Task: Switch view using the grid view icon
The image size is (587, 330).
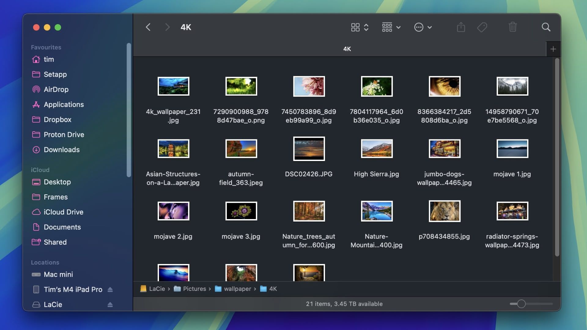Action: click(355, 27)
